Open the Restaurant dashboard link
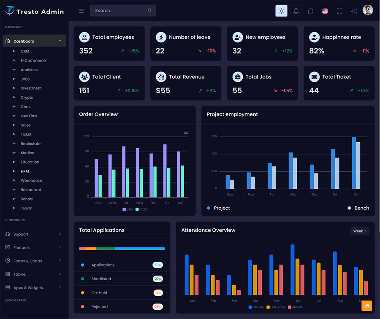Screen dimensions: 380x319 point(31,189)
